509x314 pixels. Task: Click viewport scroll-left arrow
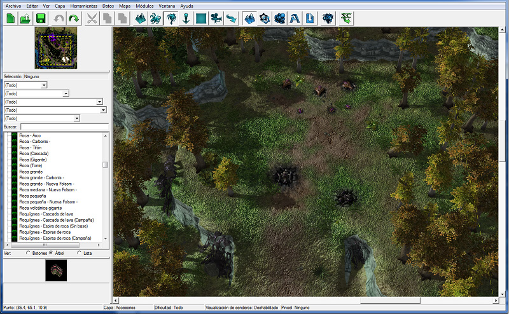pos(116,301)
